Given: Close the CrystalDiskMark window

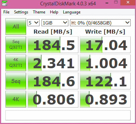Looking at the screenshot, I should click(x=128, y=2).
